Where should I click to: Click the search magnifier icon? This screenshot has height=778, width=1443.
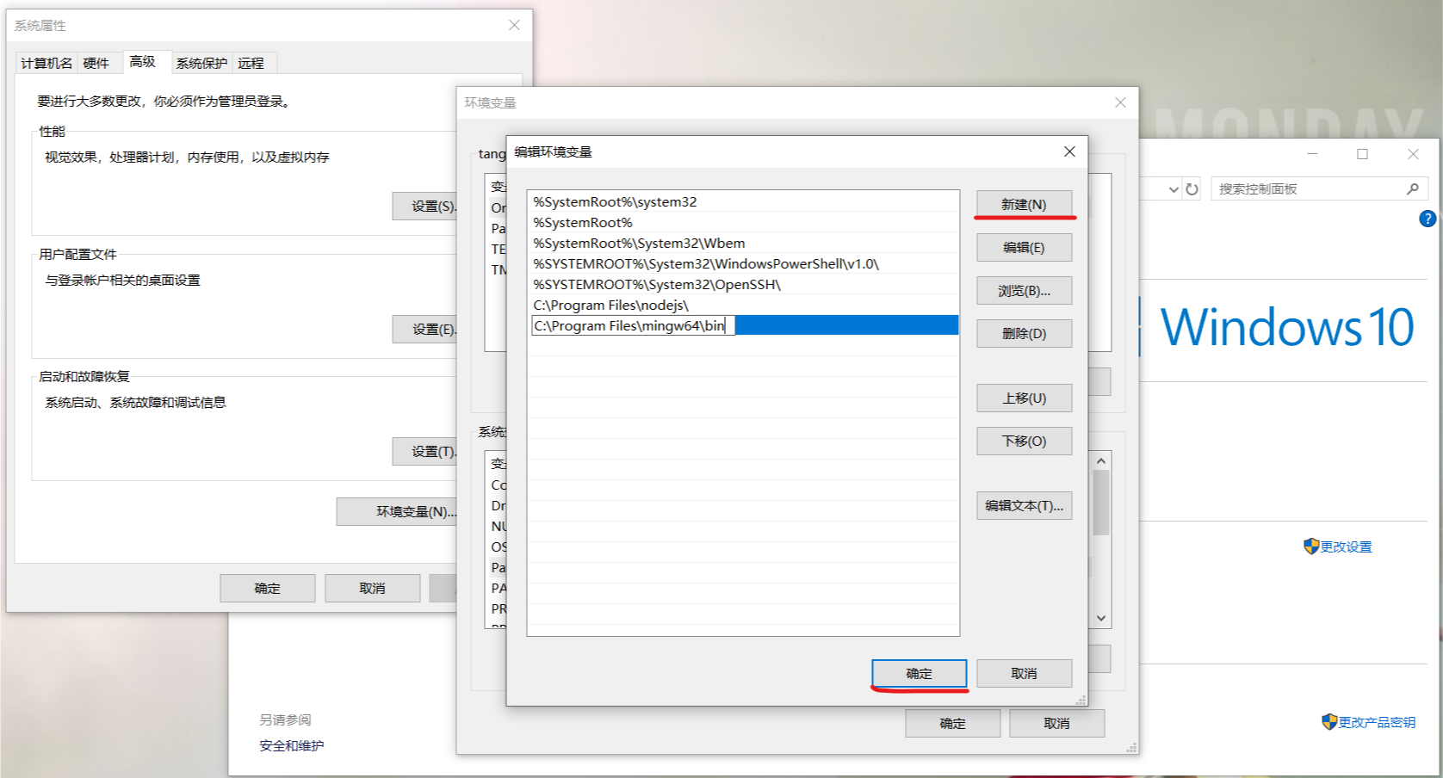coord(1412,188)
